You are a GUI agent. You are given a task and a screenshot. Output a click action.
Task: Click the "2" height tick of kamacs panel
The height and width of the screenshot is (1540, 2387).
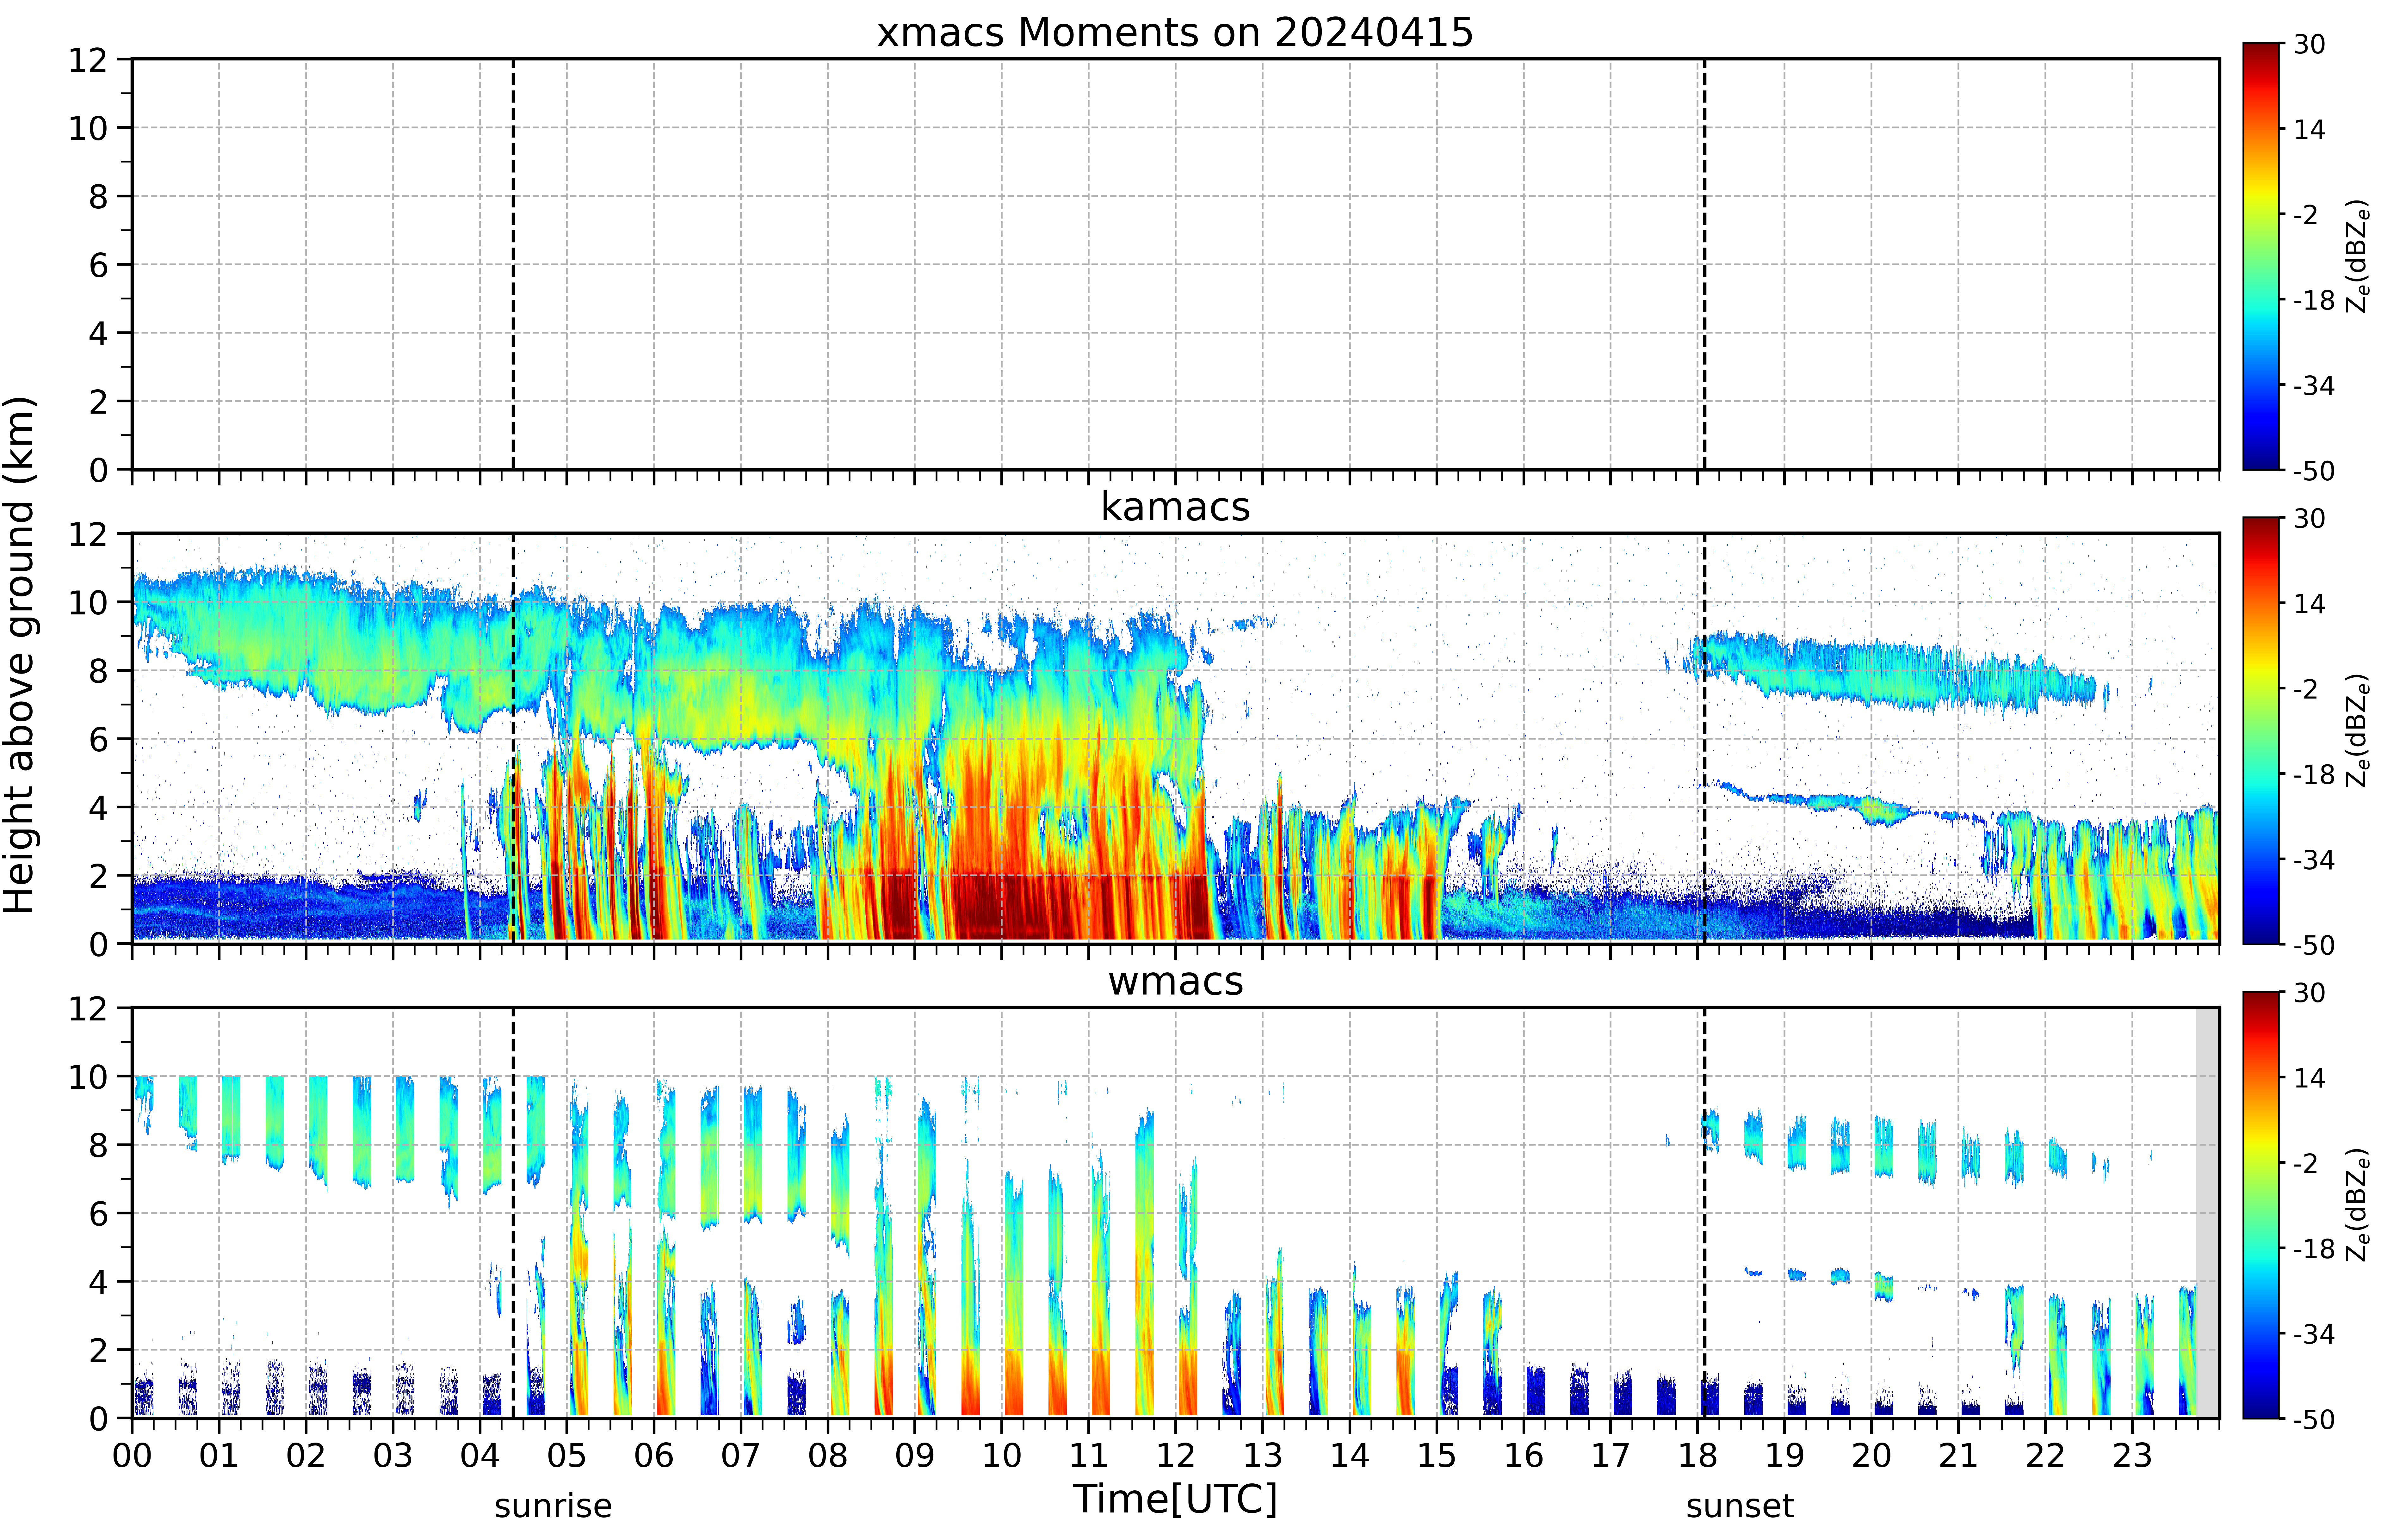point(98,876)
